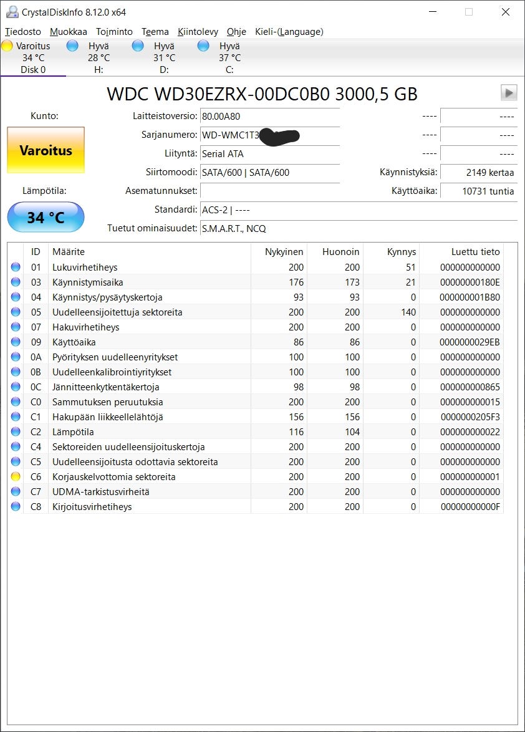Click the status orb of Uudelleenkalibrointiyritykset row
The image size is (525, 732).
(x=16, y=372)
